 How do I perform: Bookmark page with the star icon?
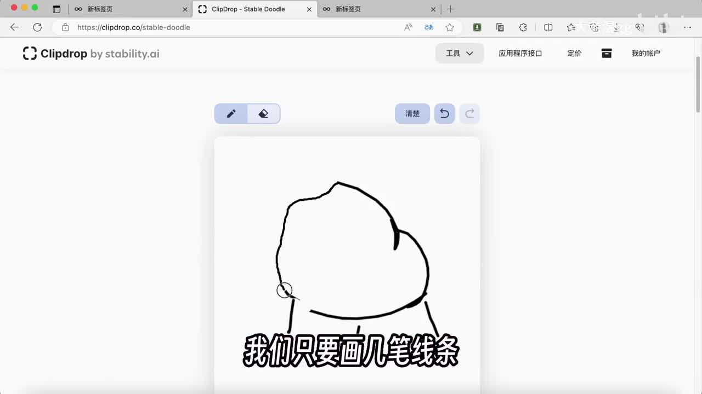(x=450, y=27)
